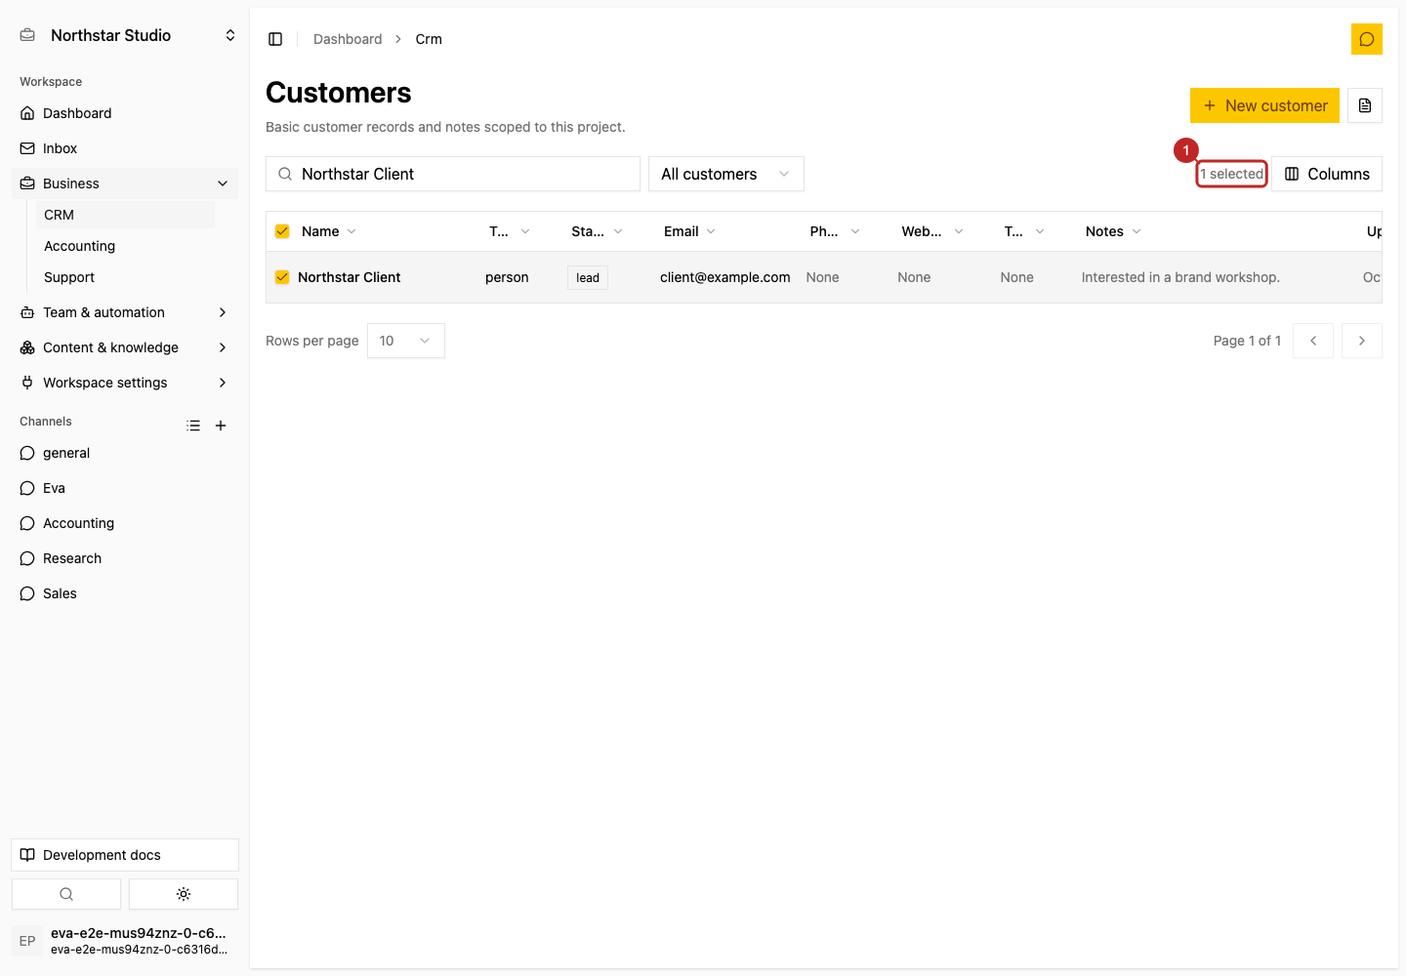Open the Northstar Studio workspace switcher
The image size is (1406, 976).
coord(127,35)
